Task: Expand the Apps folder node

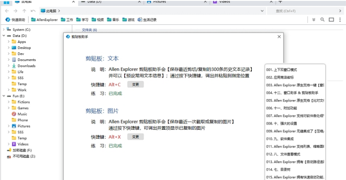Action: tap(9, 42)
